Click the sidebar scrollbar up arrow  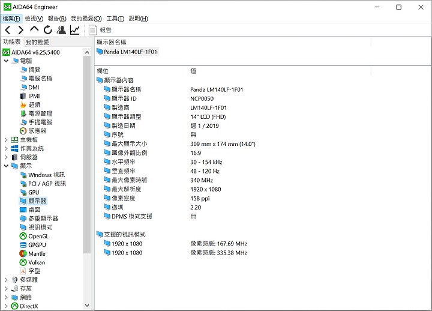(x=87, y=52)
